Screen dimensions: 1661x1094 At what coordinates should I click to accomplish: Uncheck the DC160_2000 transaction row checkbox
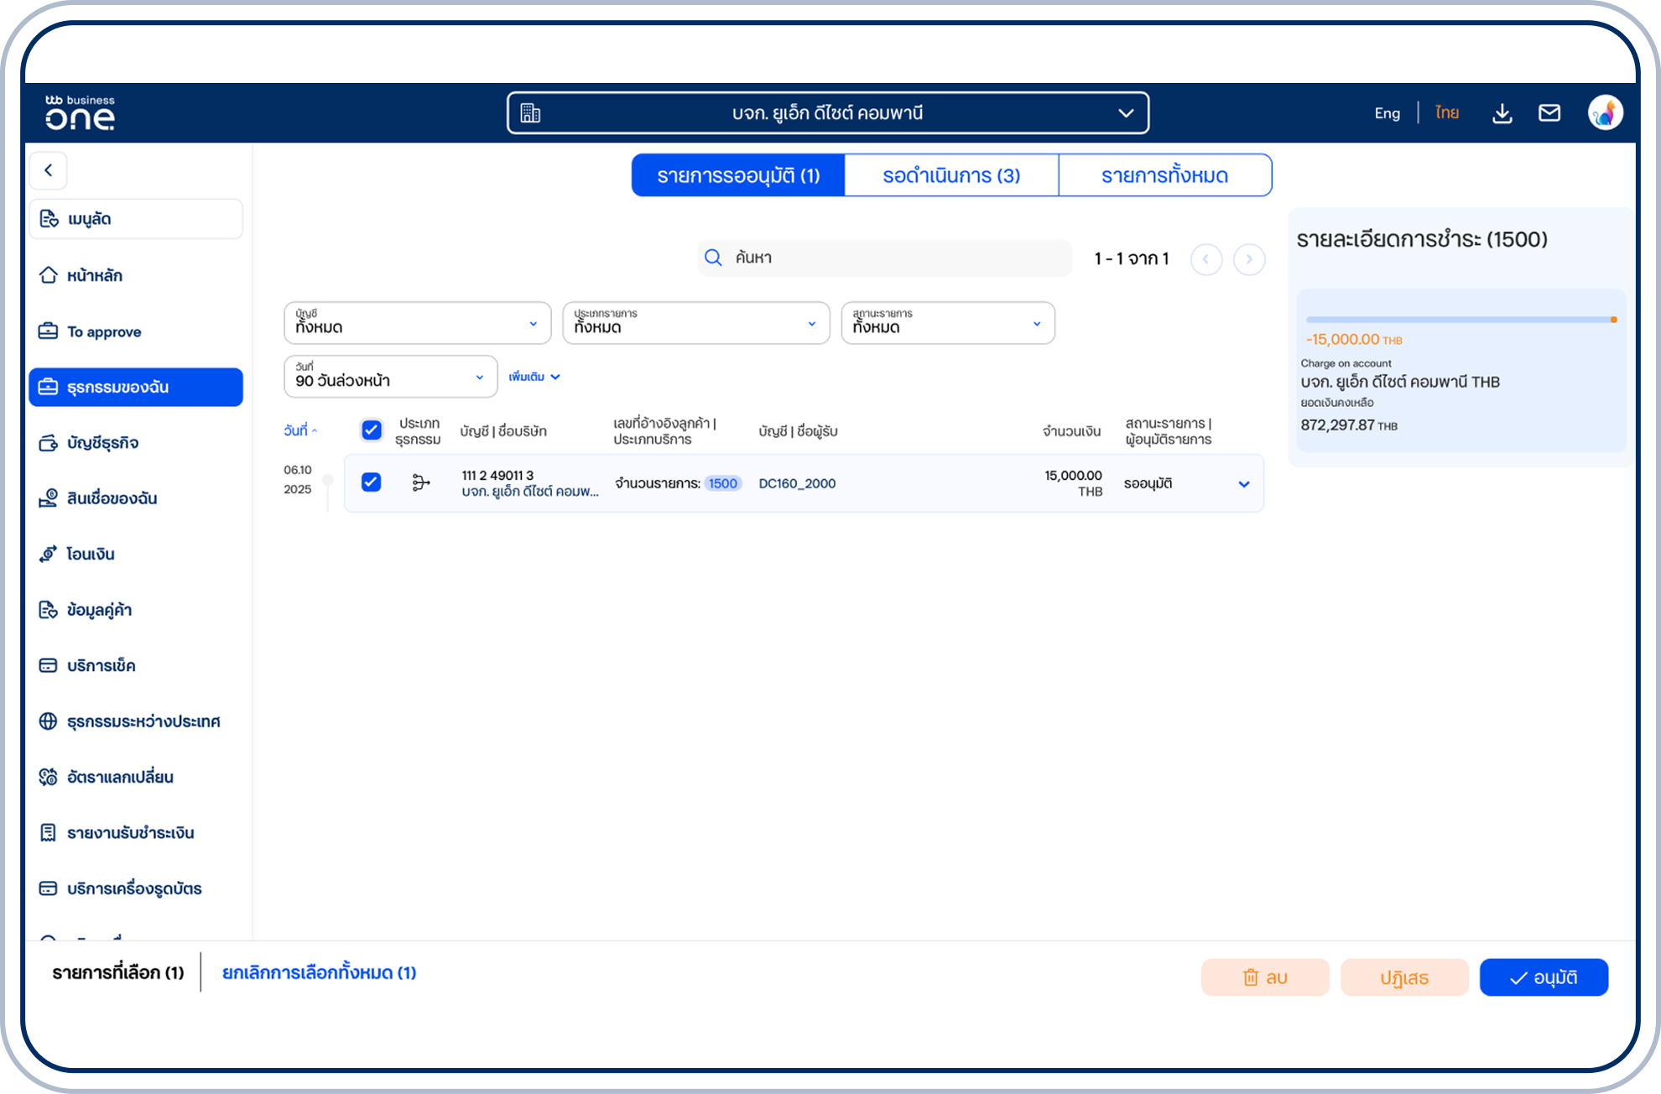coord(371,482)
